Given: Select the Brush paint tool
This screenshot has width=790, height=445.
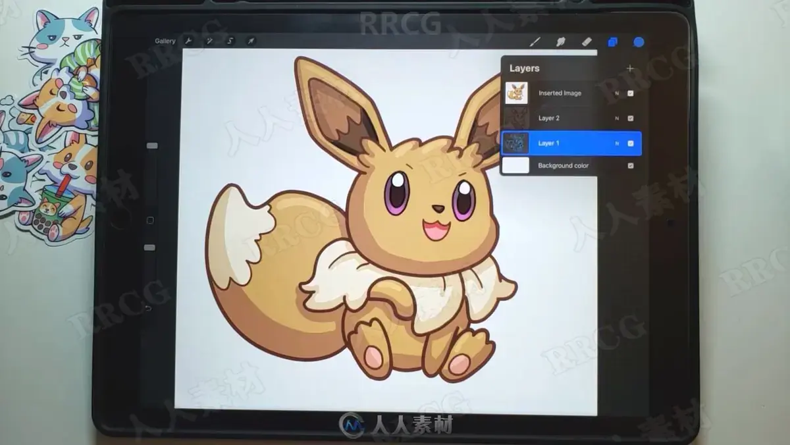Looking at the screenshot, I should click(x=535, y=42).
